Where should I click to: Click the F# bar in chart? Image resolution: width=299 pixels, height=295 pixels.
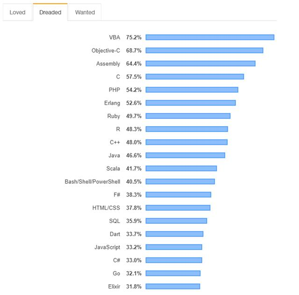pyautogui.click(x=178, y=194)
